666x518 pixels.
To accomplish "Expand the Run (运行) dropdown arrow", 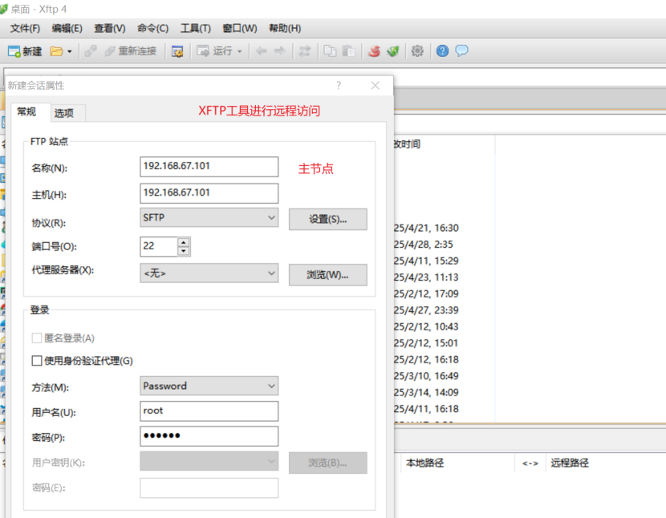I will click(240, 52).
